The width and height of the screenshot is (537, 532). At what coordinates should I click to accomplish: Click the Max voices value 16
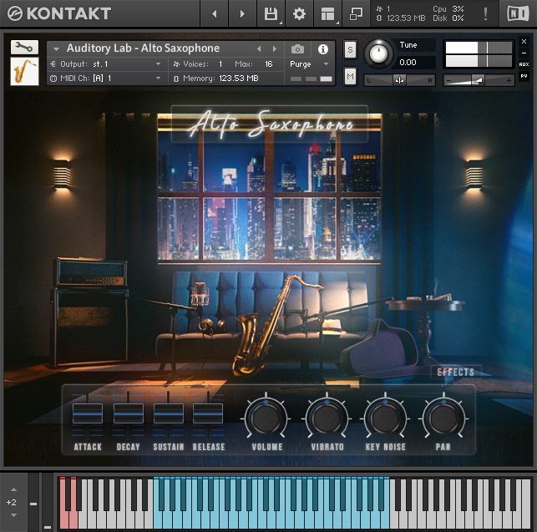(x=269, y=64)
